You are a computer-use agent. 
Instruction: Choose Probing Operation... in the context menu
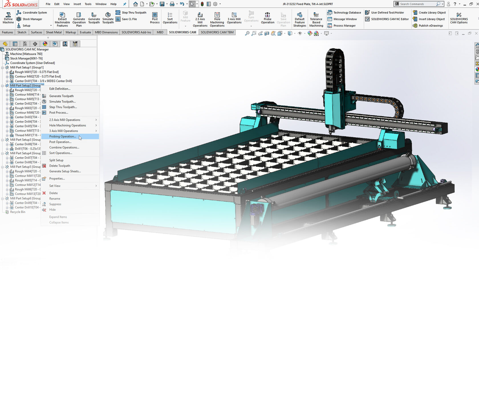70,136
